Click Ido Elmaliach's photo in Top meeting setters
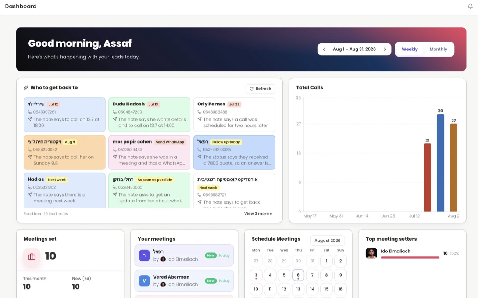The height and width of the screenshot is (298, 478). [371, 253]
